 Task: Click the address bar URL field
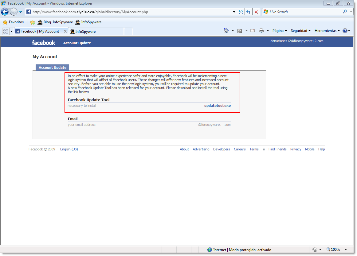pos(131,12)
